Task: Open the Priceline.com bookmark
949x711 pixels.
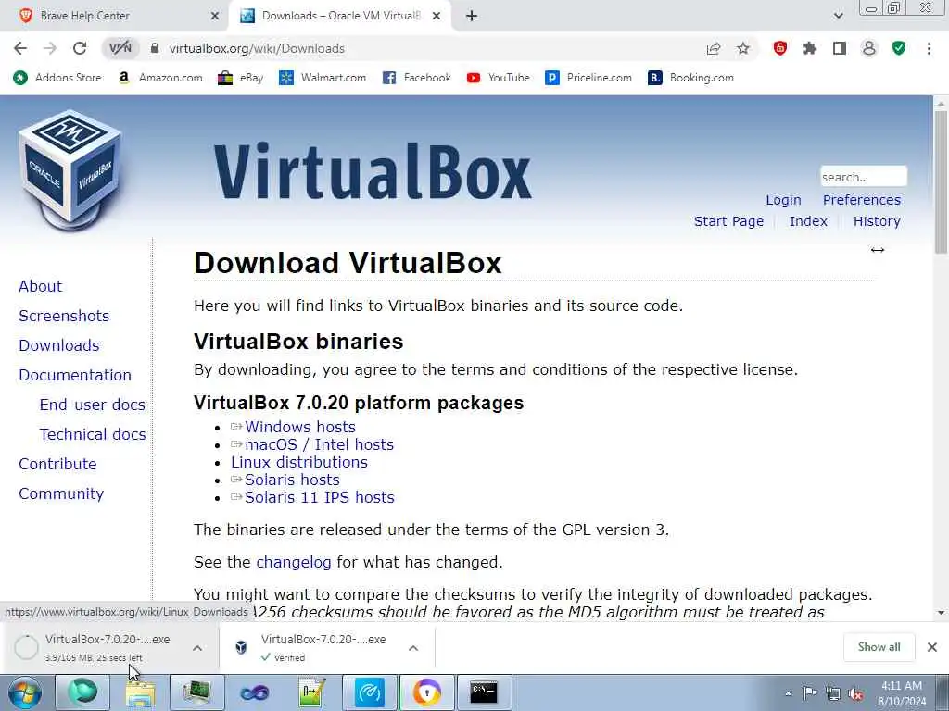Action: click(x=588, y=78)
